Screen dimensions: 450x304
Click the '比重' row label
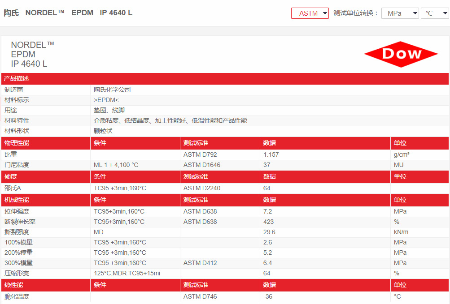pos(11,154)
